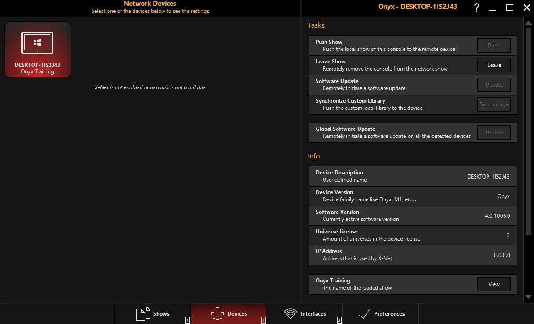Click the Software Version label
The width and height of the screenshot is (534, 324).
click(337, 212)
